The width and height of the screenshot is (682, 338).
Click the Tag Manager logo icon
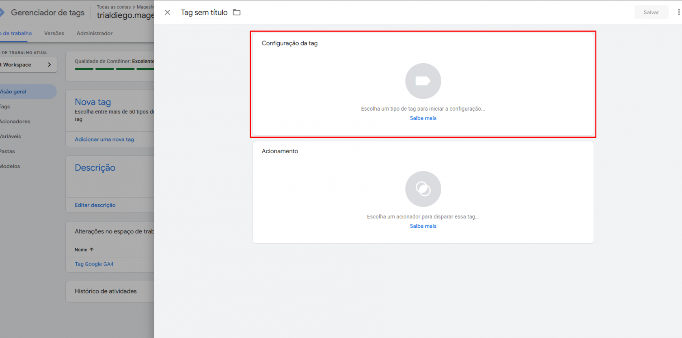pyautogui.click(x=2, y=13)
